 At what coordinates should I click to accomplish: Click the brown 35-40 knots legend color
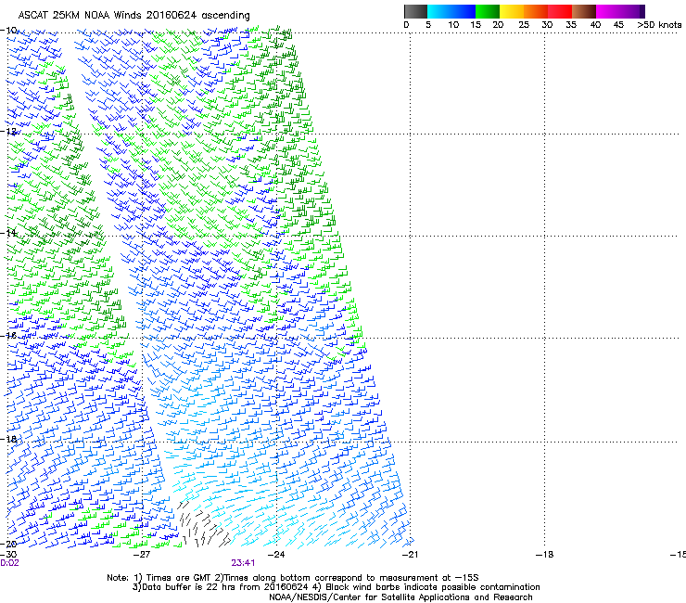[x=584, y=11]
